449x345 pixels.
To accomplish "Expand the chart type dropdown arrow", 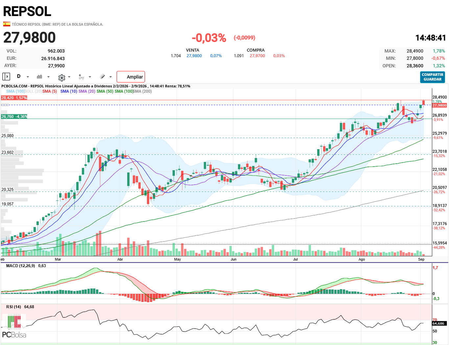I will 48,77.
